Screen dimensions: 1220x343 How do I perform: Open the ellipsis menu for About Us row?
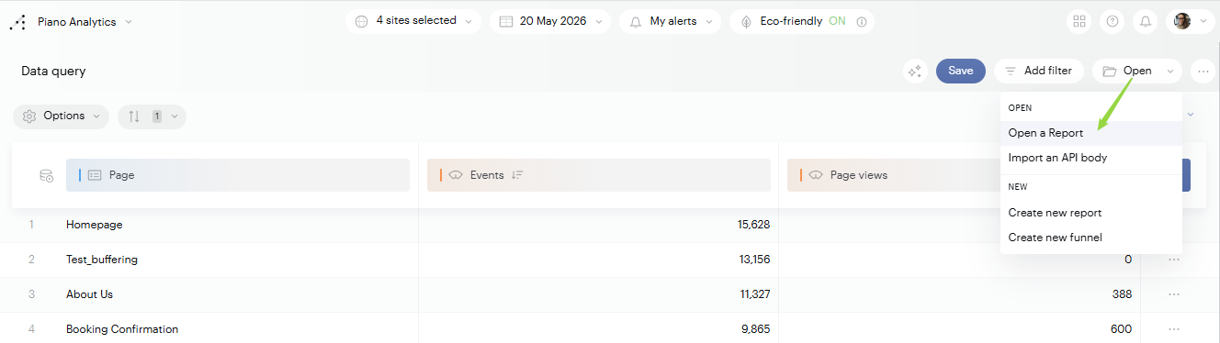coord(1174,294)
